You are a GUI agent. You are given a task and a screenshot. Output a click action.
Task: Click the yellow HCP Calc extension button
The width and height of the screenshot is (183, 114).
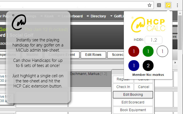168,5
